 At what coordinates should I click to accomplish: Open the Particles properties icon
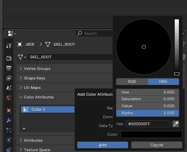coord(9,130)
